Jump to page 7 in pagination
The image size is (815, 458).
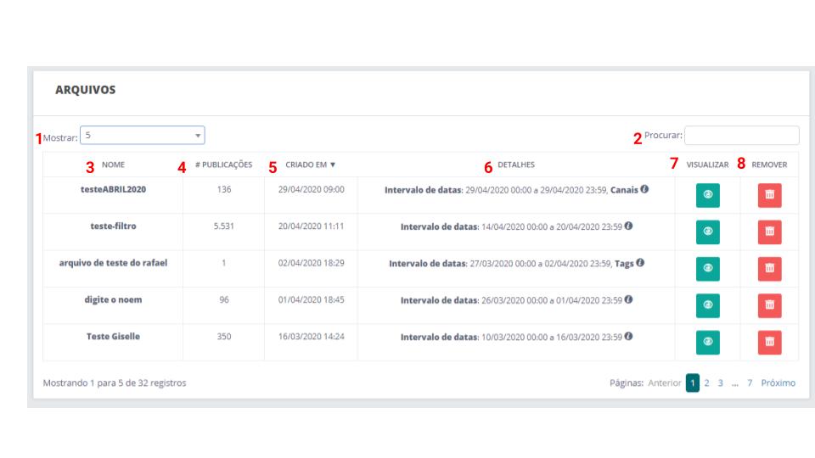pyautogui.click(x=750, y=383)
